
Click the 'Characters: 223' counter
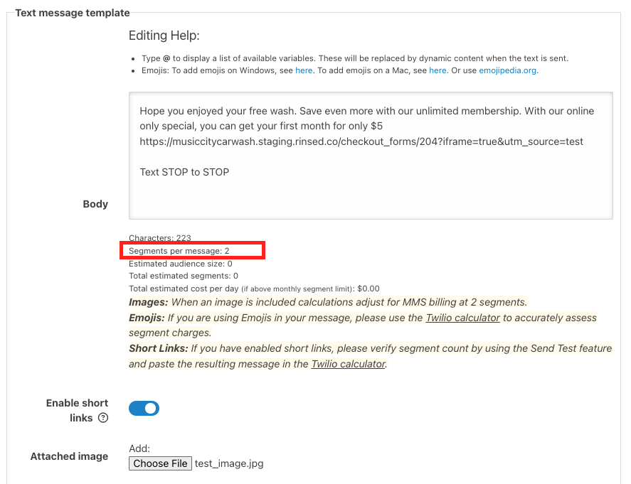pyautogui.click(x=160, y=238)
